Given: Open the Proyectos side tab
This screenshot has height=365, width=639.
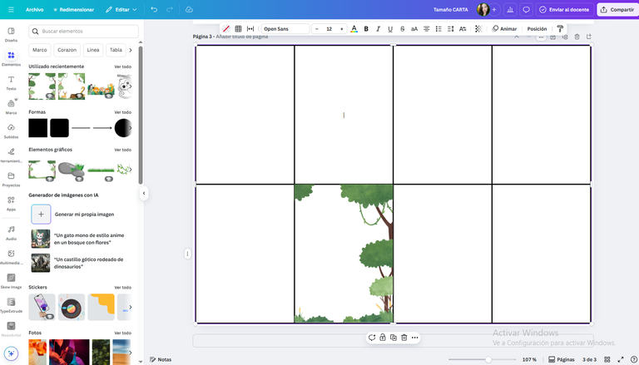Looking at the screenshot, I should pyautogui.click(x=11, y=180).
